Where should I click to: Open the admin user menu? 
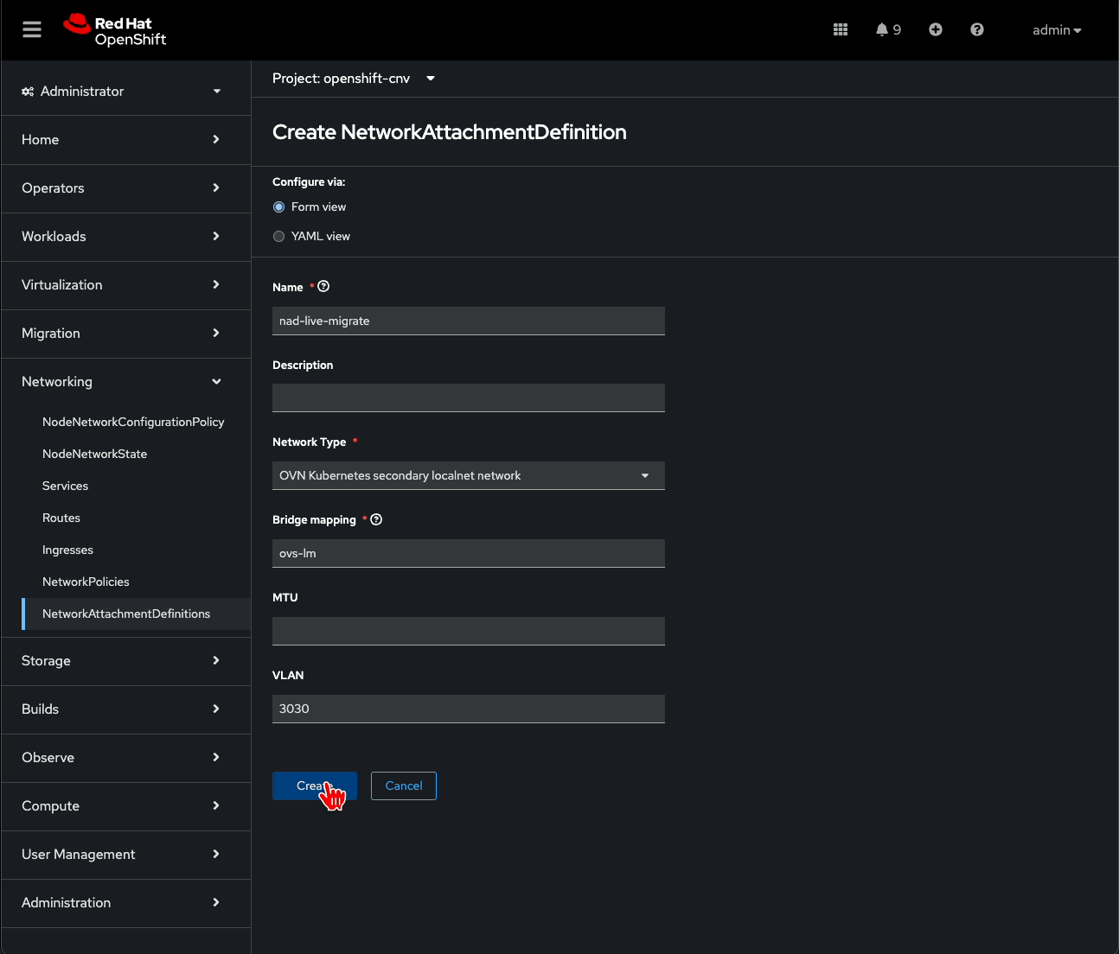1056,30
